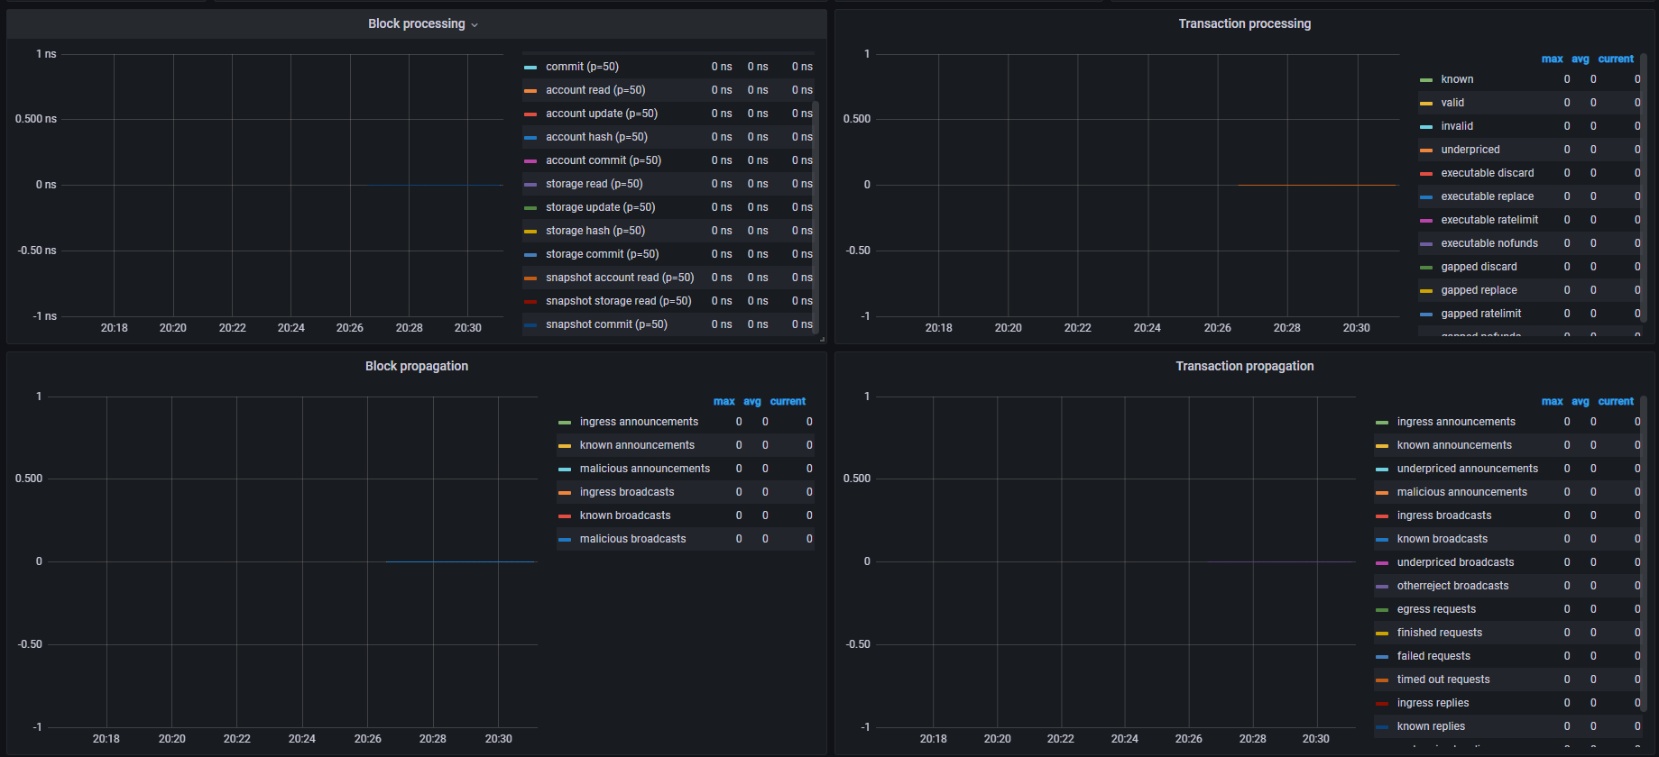The image size is (1659, 757).
Task: Open the Block propagation panel title
Action: pyautogui.click(x=416, y=367)
